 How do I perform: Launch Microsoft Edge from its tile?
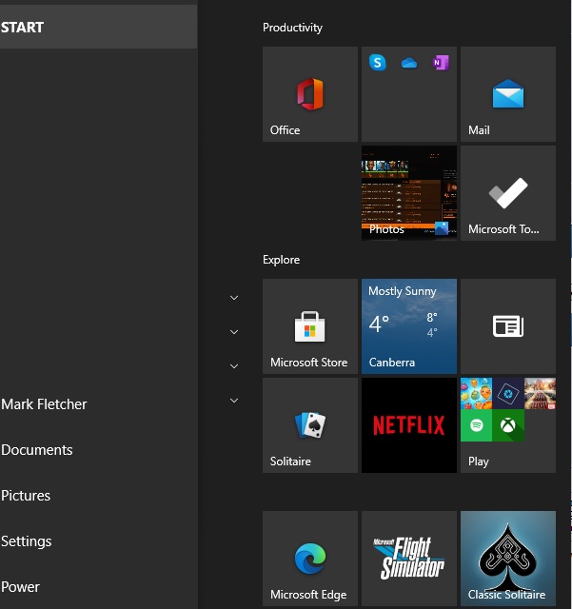coord(310,559)
